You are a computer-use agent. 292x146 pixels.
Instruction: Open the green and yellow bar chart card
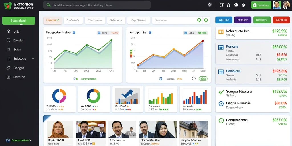[161, 99]
